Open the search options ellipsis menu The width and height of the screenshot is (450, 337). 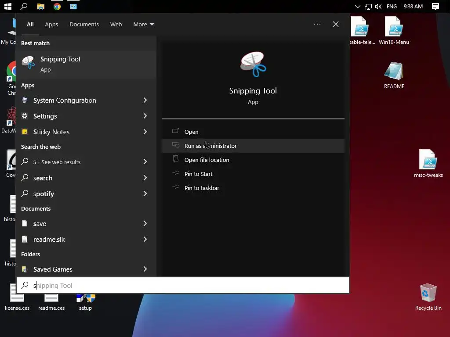[317, 24]
